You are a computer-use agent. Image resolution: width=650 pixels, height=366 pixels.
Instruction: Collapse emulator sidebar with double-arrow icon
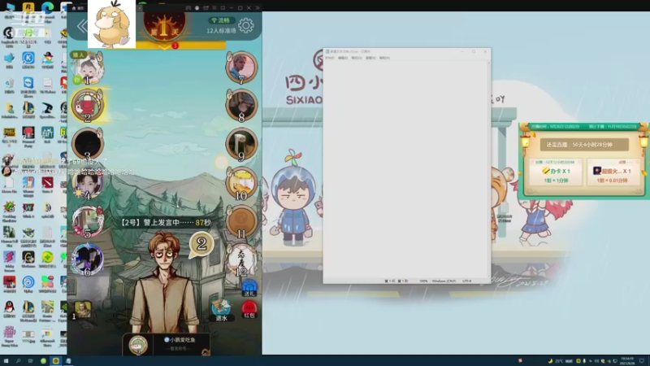[258, 8]
